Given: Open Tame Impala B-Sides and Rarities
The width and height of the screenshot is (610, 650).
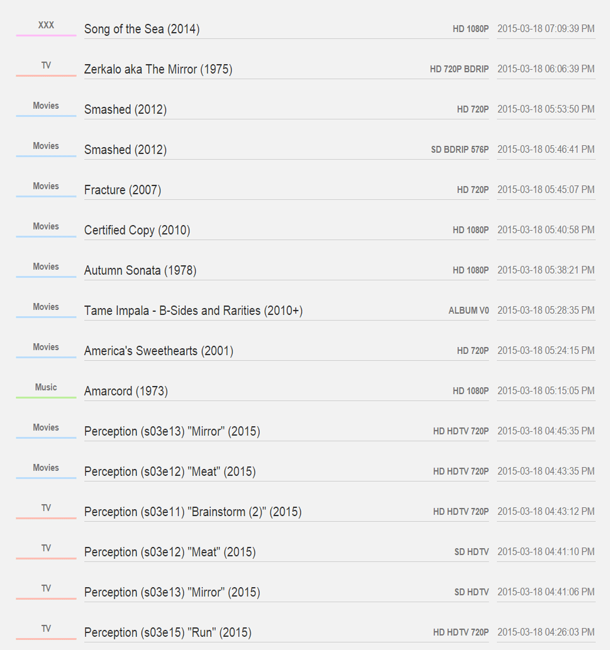Looking at the screenshot, I should (193, 311).
